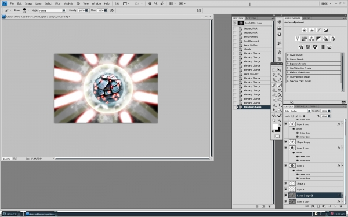Select the Eraser tool

[x=274, y=95]
